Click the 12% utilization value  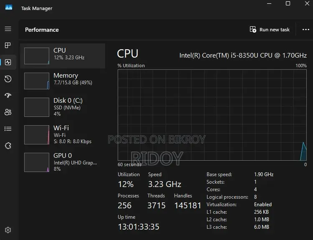[x=126, y=184]
